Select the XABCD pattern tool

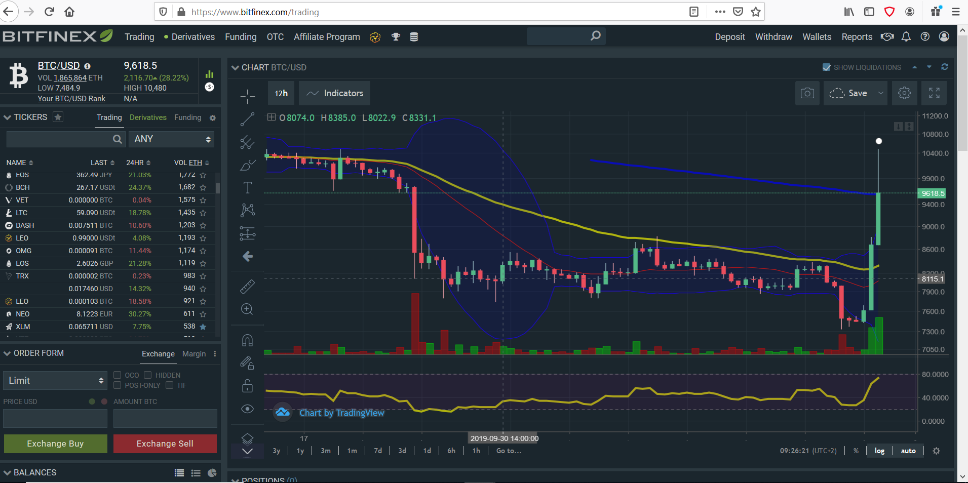247,210
